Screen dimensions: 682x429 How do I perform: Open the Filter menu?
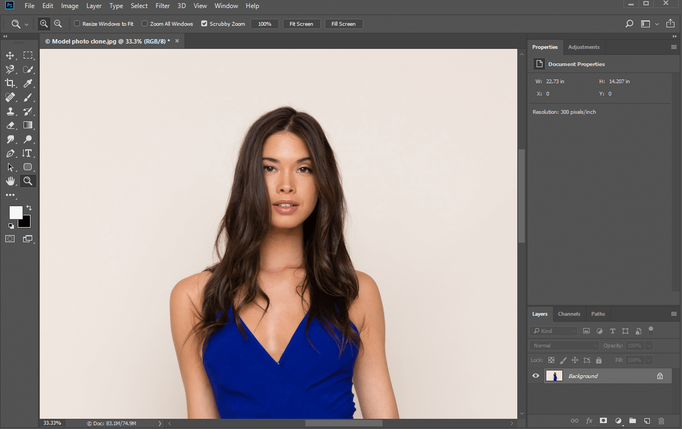[x=163, y=6]
